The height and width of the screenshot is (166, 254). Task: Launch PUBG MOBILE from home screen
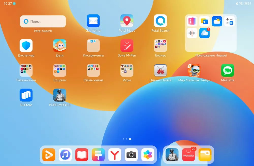point(60,95)
